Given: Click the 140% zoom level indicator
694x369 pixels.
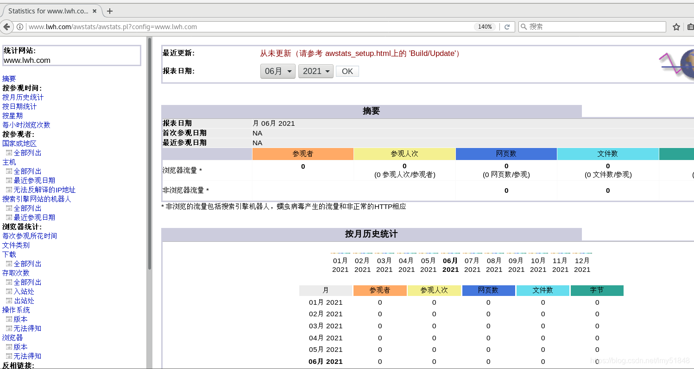Looking at the screenshot, I should click(485, 27).
